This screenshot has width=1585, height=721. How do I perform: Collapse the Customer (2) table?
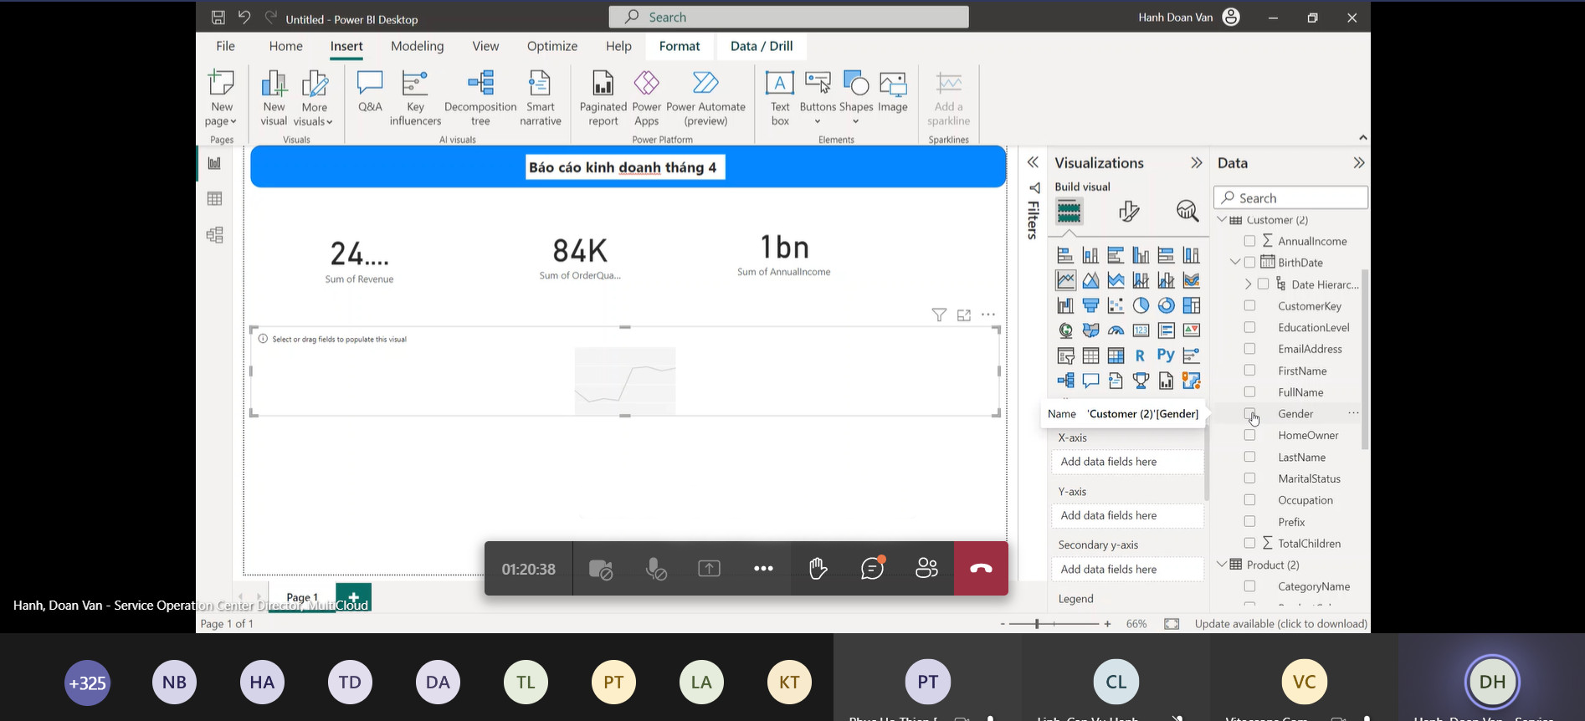[1222, 220]
